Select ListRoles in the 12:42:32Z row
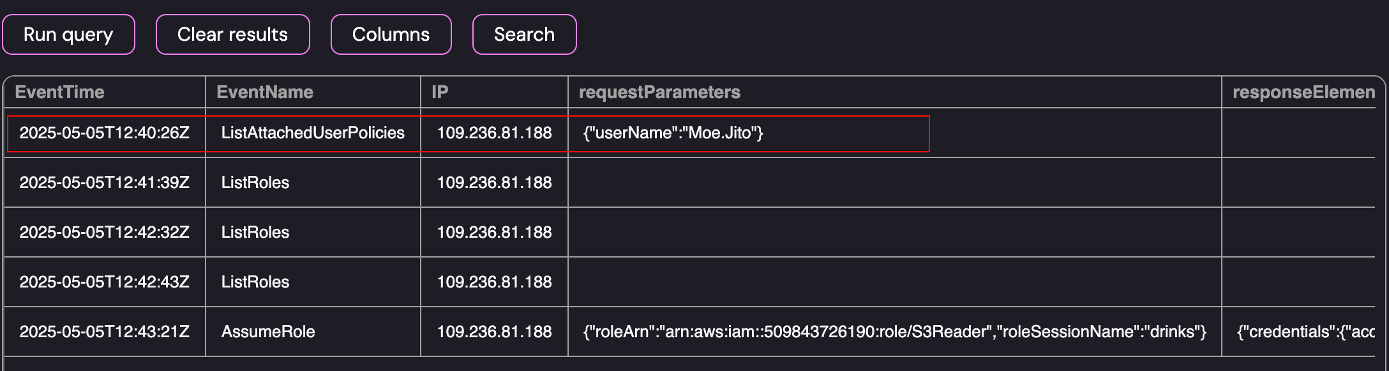The height and width of the screenshot is (371, 1389). (255, 232)
